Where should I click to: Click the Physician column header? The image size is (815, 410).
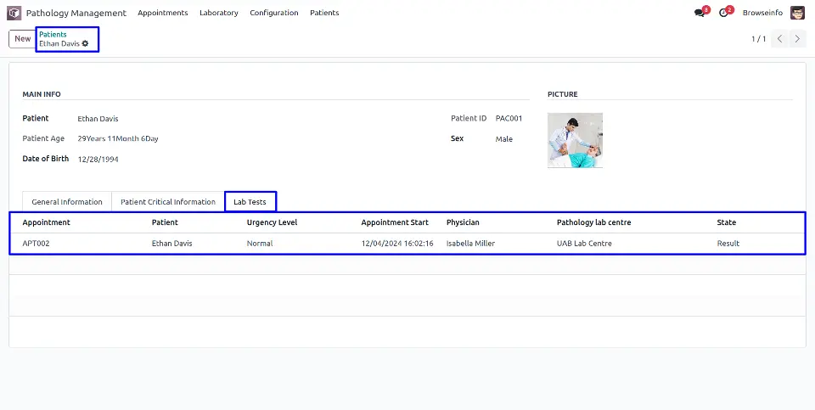(464, 222)
